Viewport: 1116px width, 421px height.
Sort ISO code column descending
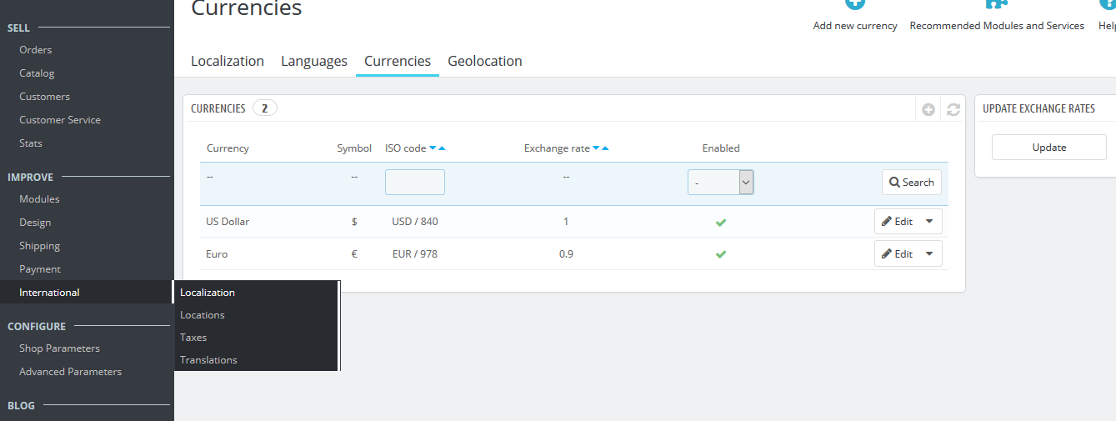click(x=433, y=148)
